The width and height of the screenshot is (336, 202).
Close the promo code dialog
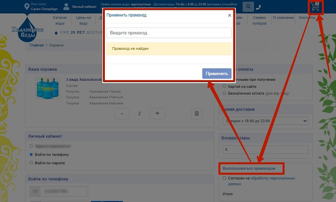click(229, 15)
